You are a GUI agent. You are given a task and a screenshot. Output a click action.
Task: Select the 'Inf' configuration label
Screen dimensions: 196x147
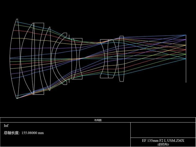[6, 125]
